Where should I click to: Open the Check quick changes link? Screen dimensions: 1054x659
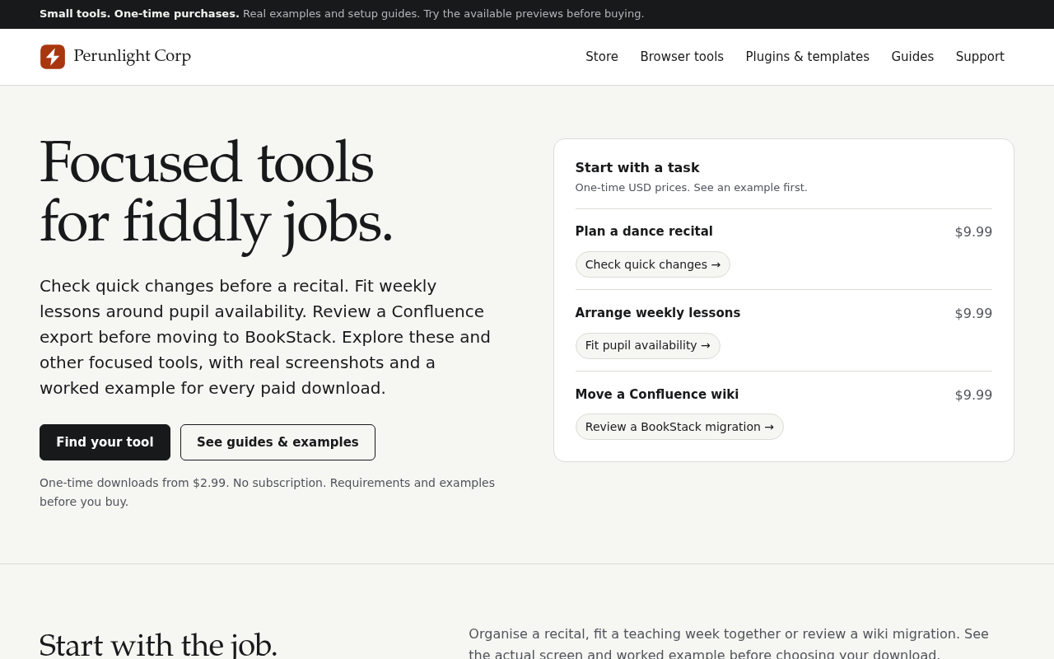tap(653, 264)
